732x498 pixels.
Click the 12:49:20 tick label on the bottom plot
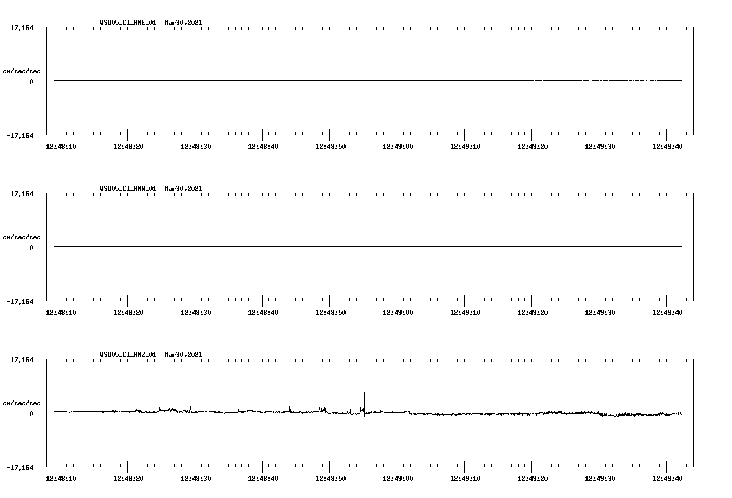[533, 477]
